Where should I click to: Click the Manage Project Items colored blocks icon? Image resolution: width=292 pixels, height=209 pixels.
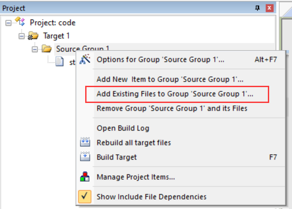86,177
